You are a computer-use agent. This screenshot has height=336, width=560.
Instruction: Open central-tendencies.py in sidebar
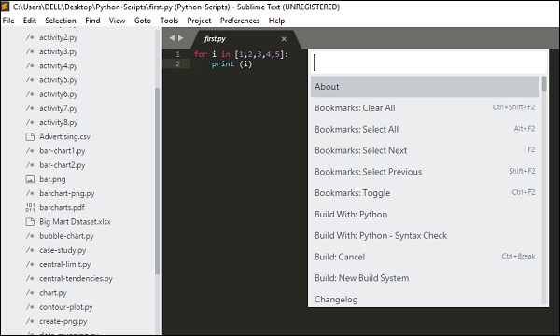(x=77, y=278)
